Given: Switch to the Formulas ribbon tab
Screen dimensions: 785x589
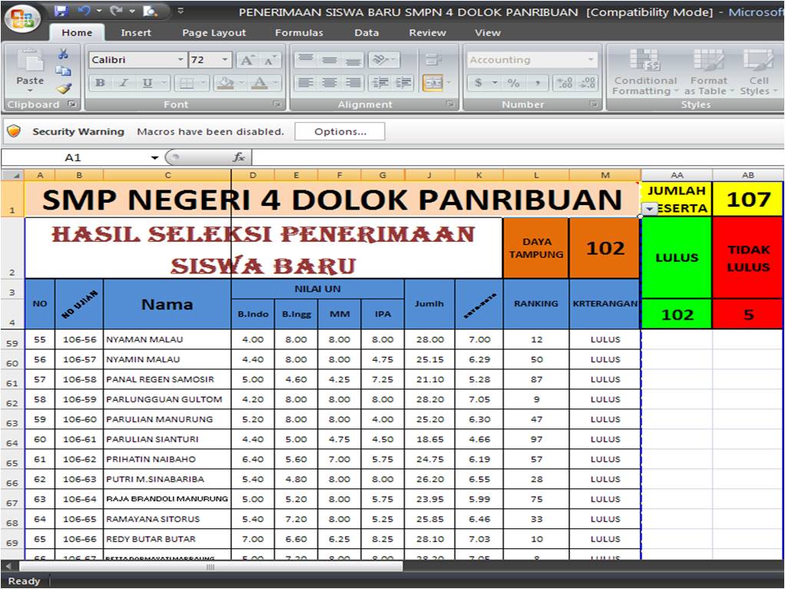Looking at the screenshot, I should pyautogui.click(x=299, y=32).
